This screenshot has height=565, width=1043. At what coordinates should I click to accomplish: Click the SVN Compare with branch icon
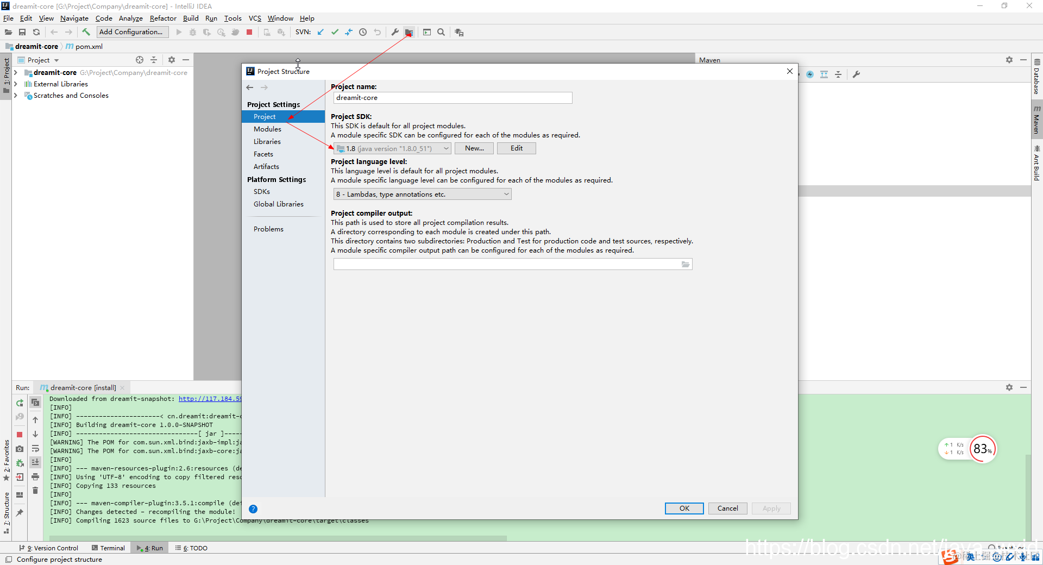point(349,32)
